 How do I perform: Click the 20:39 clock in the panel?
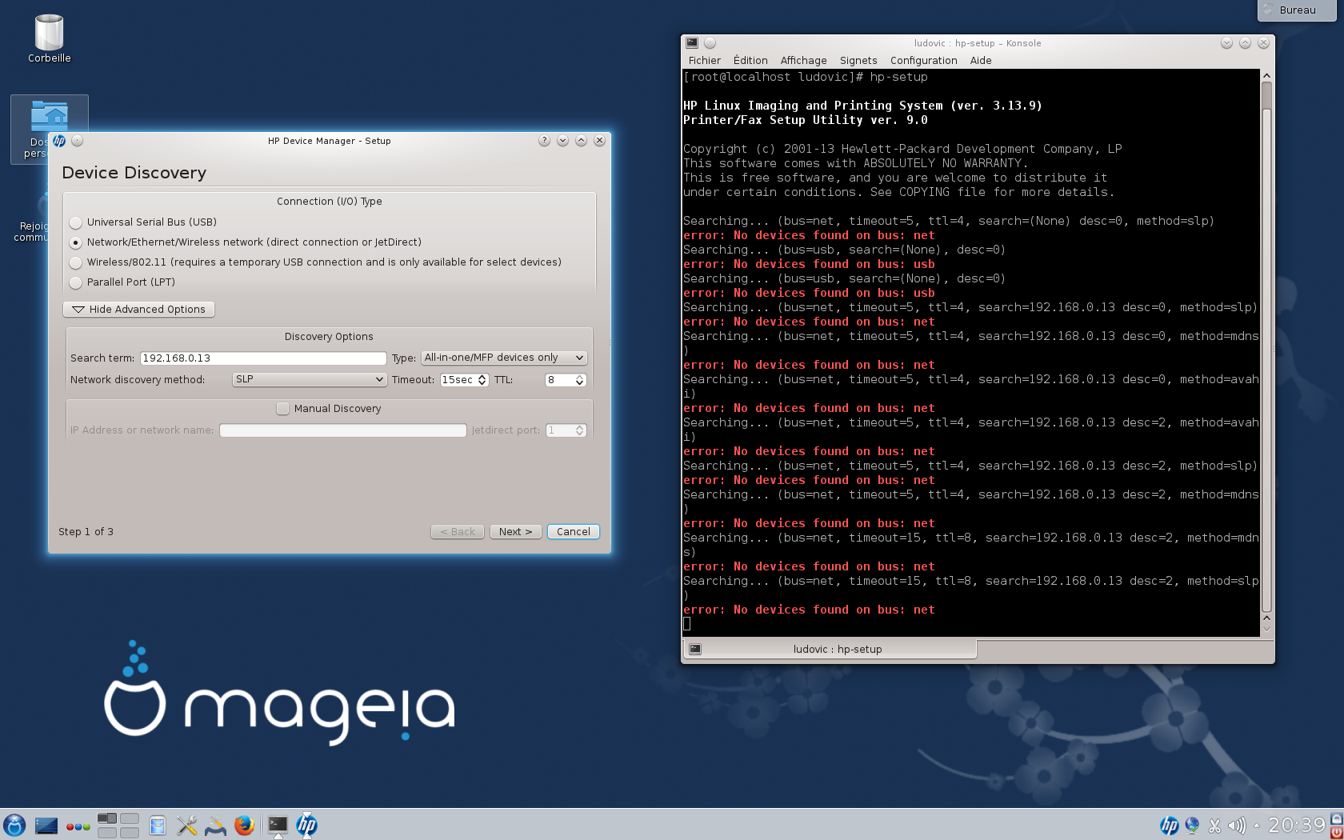(x=1296, y=825)
